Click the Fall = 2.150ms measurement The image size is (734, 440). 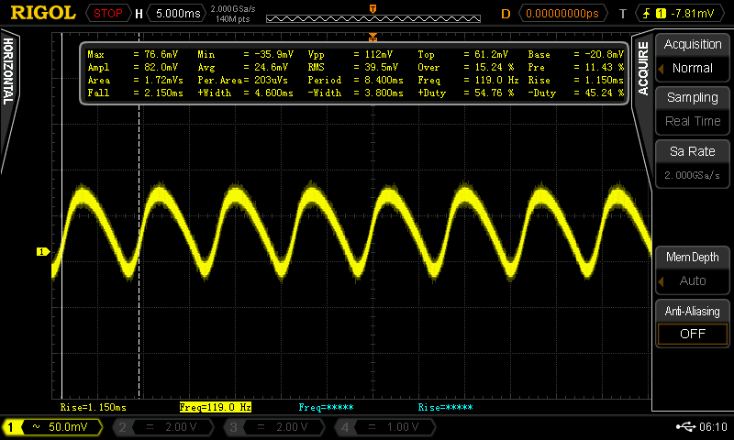click(x=135, y=93)
